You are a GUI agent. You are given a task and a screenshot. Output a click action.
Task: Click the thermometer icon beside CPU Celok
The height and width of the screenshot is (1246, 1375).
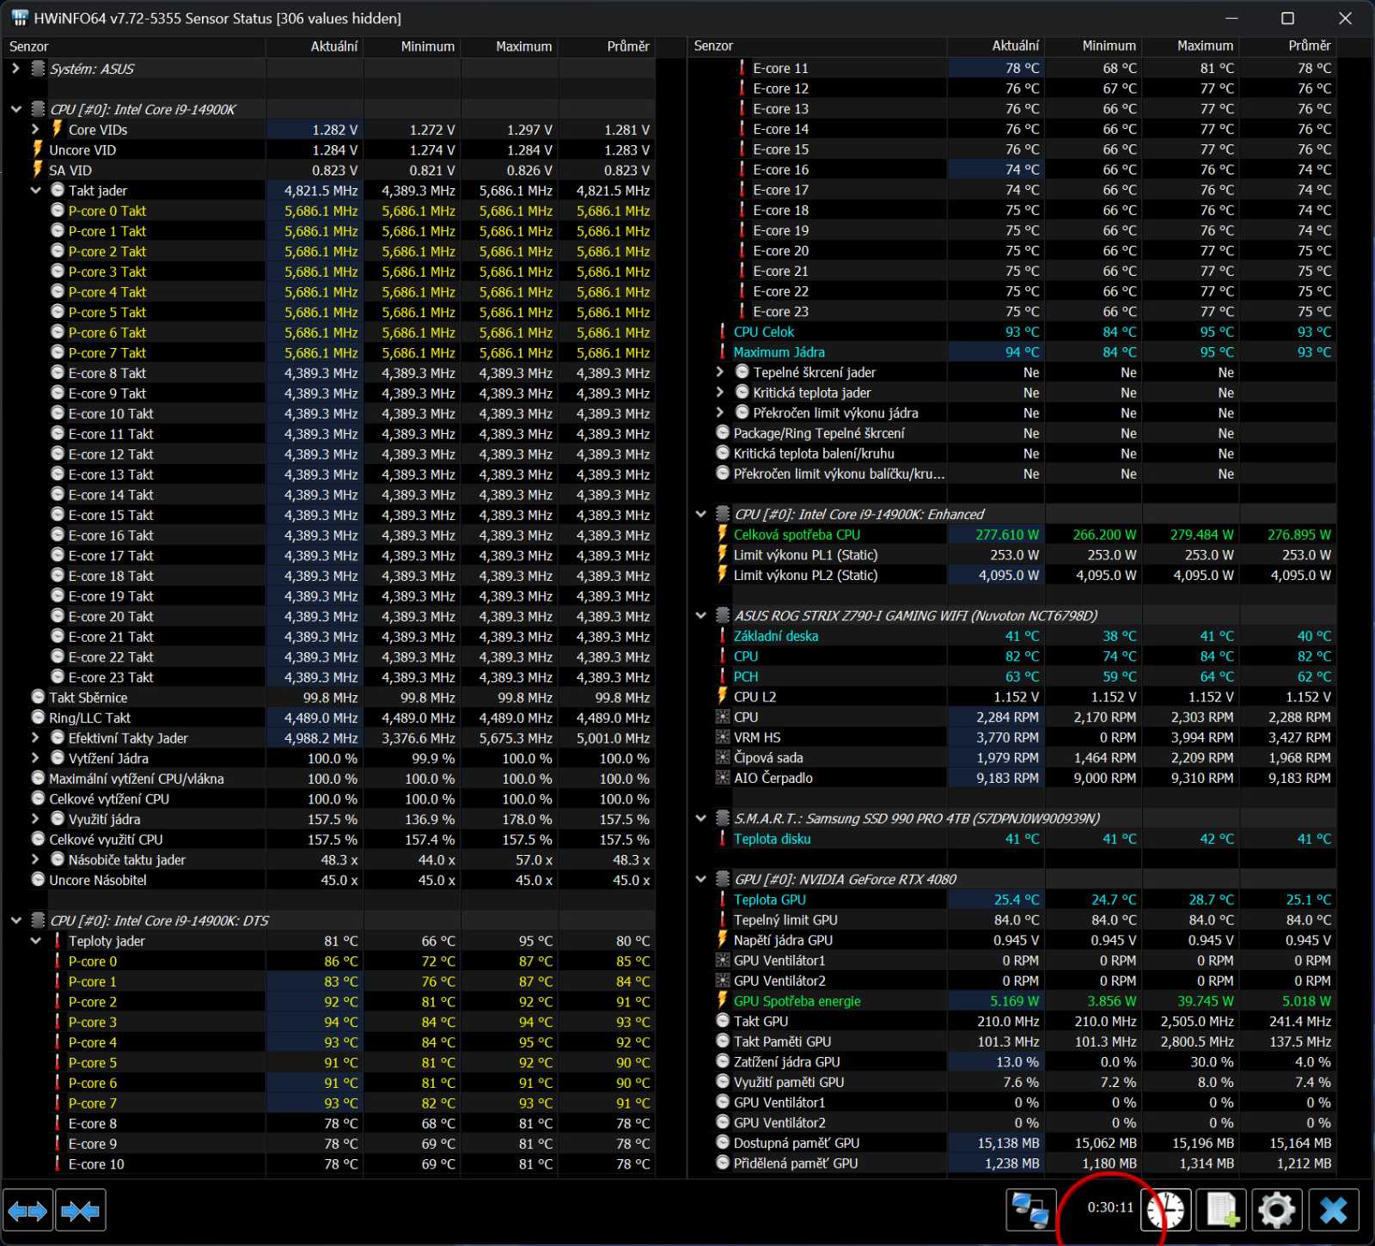pyautogui.click(x=723, y=332)
